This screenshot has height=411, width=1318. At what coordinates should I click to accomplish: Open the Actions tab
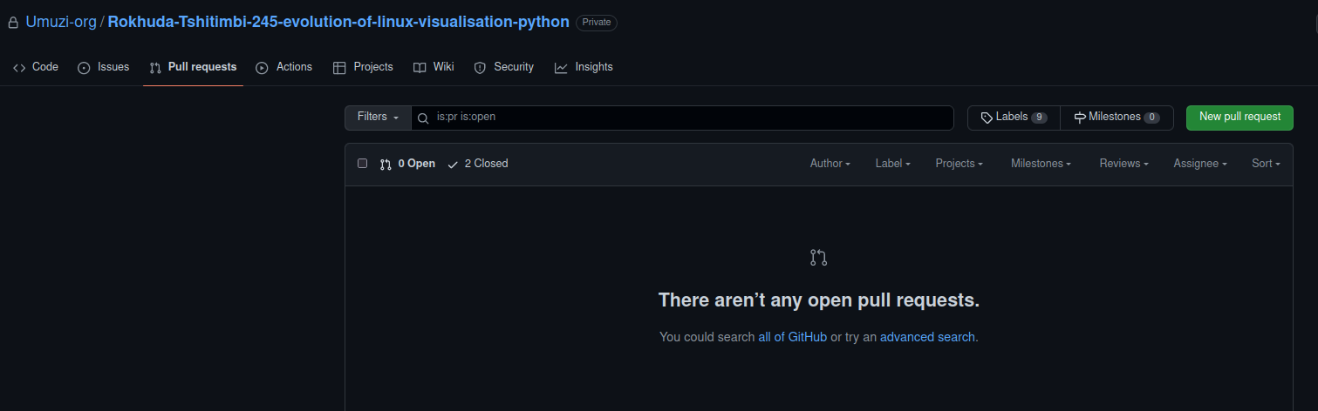click(x=283, y=67)
